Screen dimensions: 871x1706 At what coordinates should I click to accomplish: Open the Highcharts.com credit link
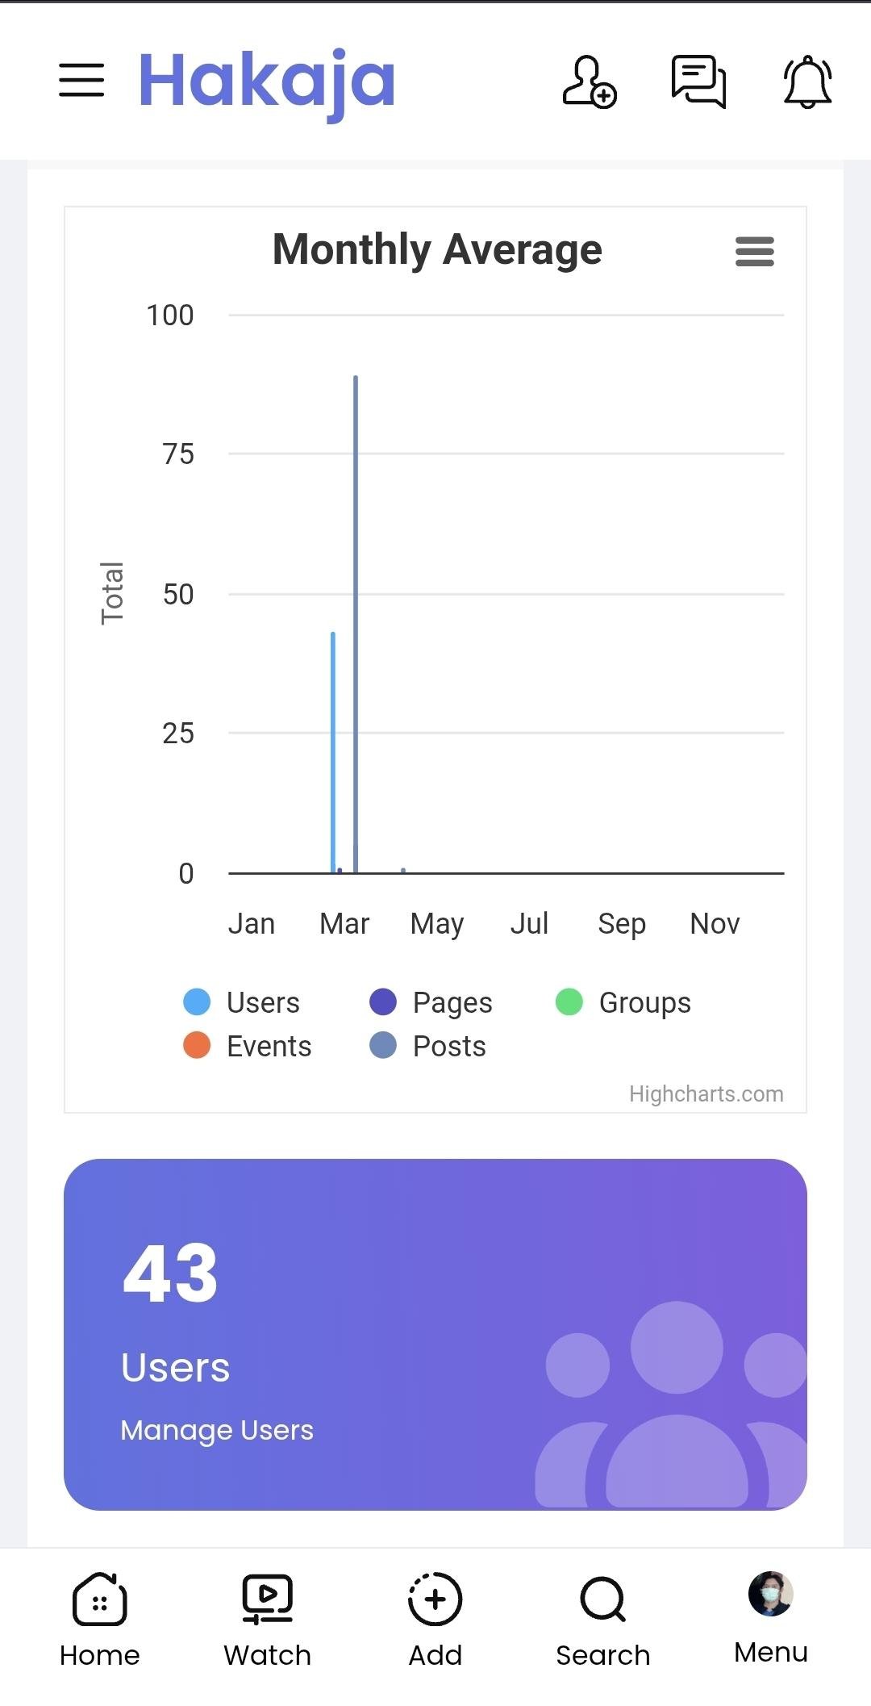click(x=706, y=1093)
